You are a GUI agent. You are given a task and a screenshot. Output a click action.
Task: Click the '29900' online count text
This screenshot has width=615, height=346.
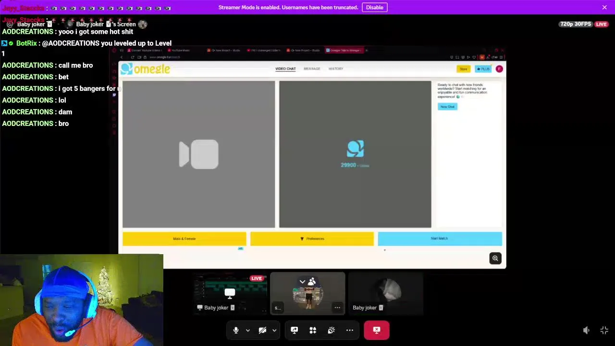[348, 165]
